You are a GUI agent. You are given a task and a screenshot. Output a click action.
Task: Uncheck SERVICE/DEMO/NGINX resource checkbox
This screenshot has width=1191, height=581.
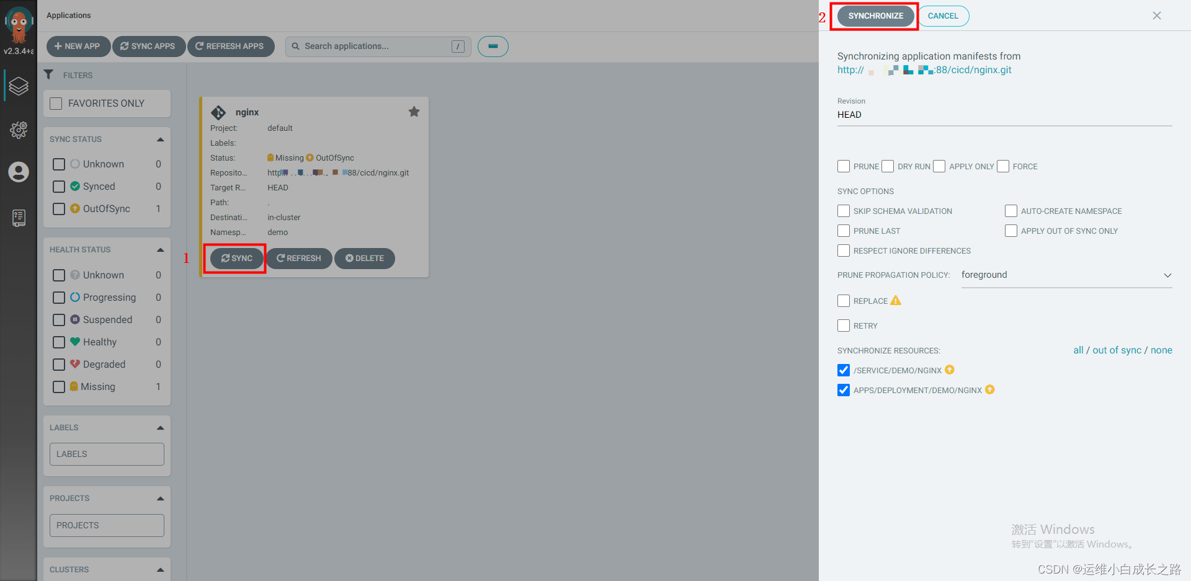[x=843, y=370]
